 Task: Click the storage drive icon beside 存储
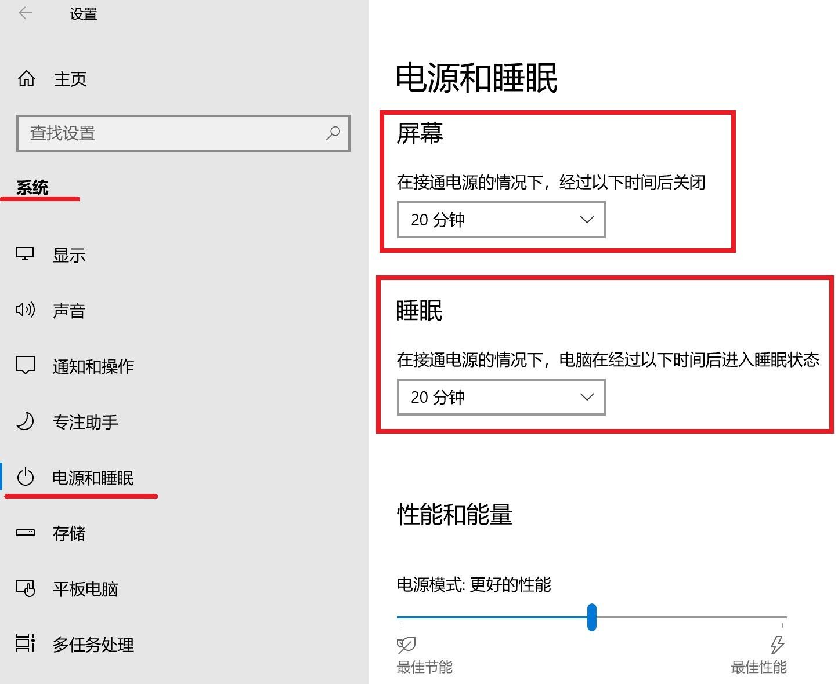coord(26,532)
